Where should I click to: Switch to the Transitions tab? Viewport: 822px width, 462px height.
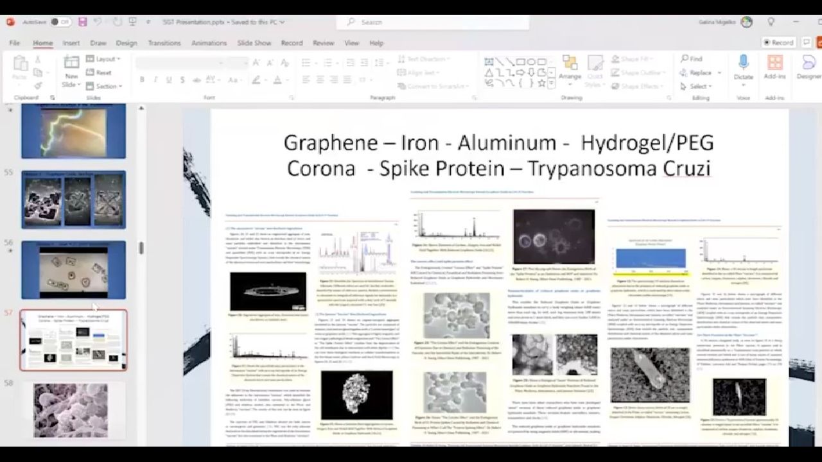(164, 43)
